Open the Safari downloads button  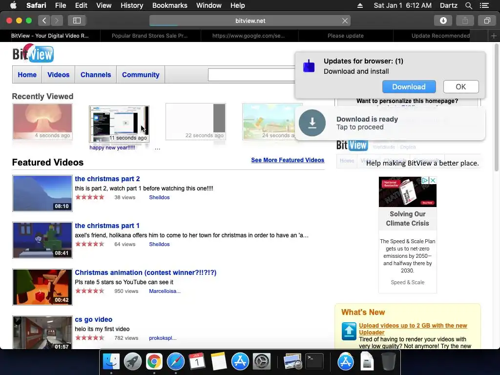click(x=443, y=21)
